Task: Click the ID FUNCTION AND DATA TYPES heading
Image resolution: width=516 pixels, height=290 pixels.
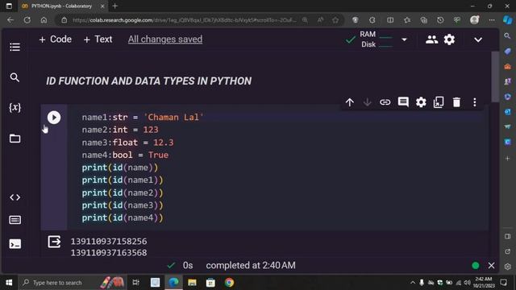Action: [148, 81]
